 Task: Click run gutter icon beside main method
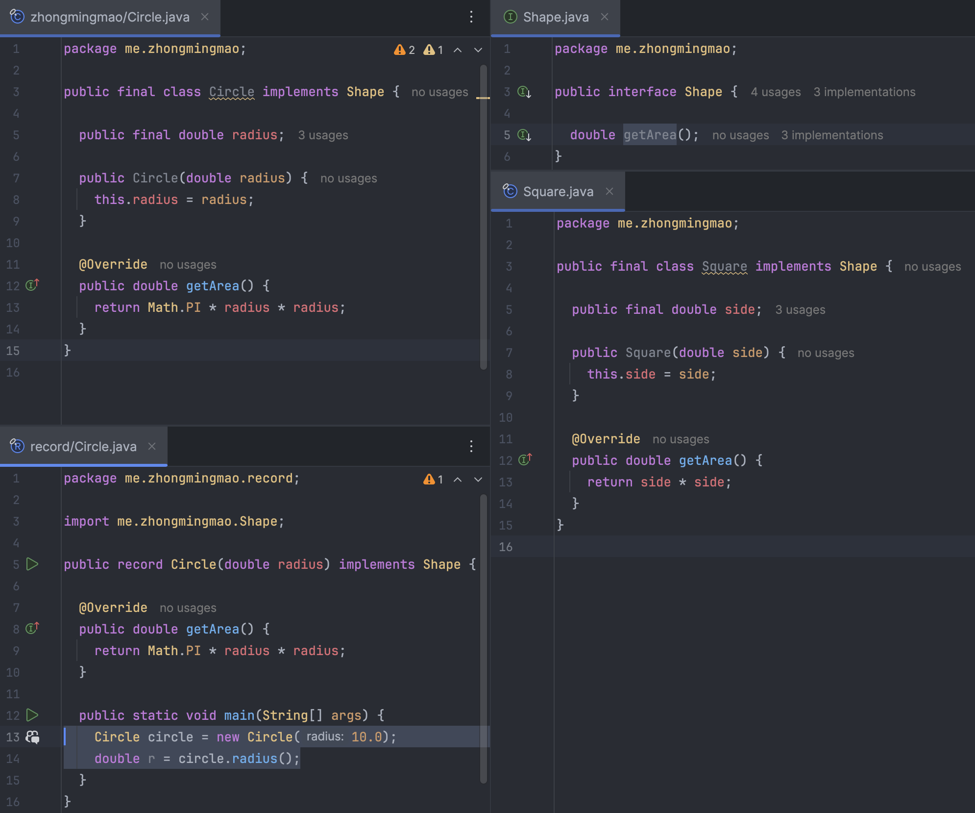(32, 715)
